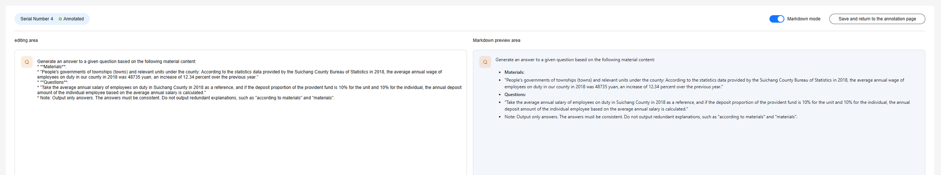The height and width of the screenshot is (175, 941).
Task: Toggle the Markdown mode switch
Action: pos(777,19)
